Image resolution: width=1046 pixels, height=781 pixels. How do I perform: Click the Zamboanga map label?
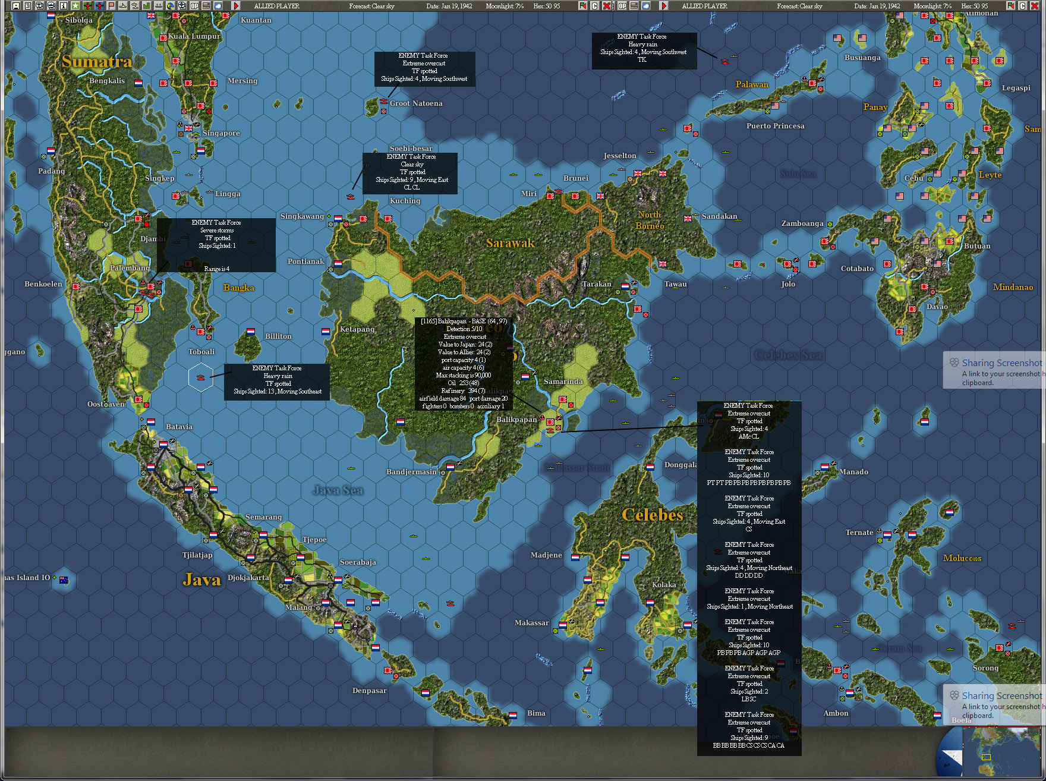pos(802,223)
